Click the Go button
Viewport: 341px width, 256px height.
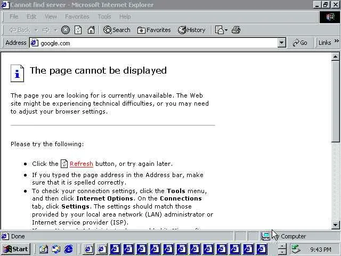(x=299, y=43)
